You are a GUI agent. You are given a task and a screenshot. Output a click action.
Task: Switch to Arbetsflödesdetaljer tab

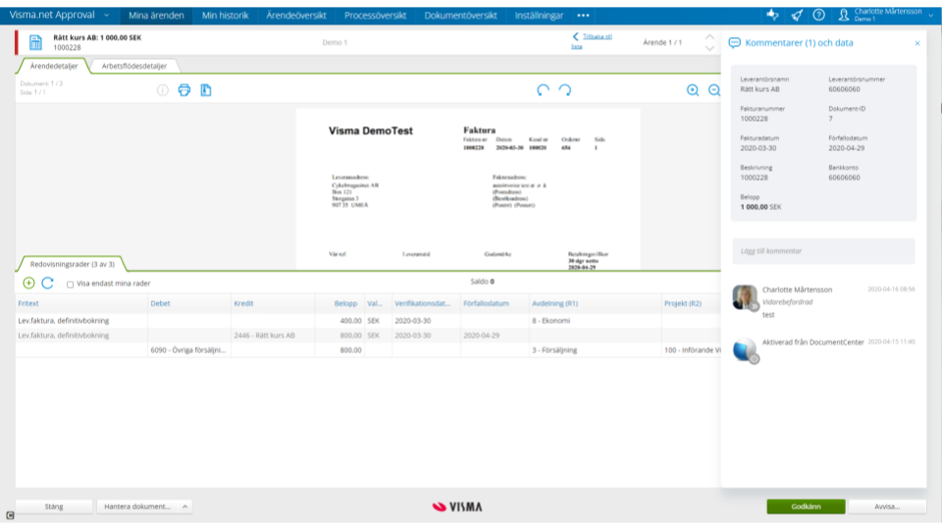point(134,66)
